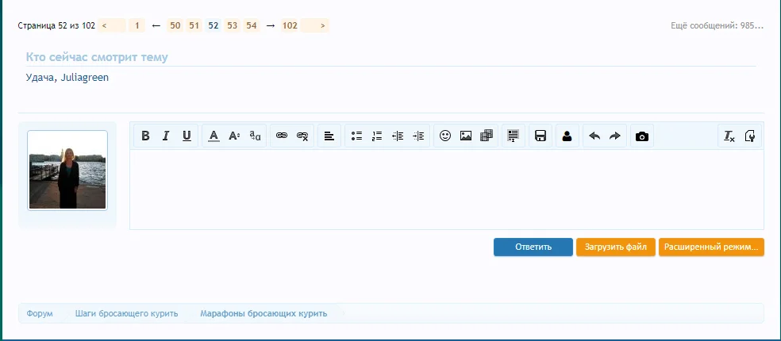This screenshot has width=781, height=341.
Task: Open the text color picker
Action: (214, 136)
